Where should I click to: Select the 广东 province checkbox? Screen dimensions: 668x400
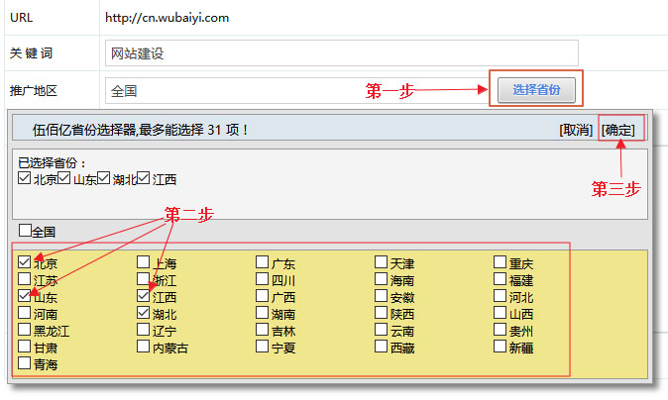coord(263,262)
